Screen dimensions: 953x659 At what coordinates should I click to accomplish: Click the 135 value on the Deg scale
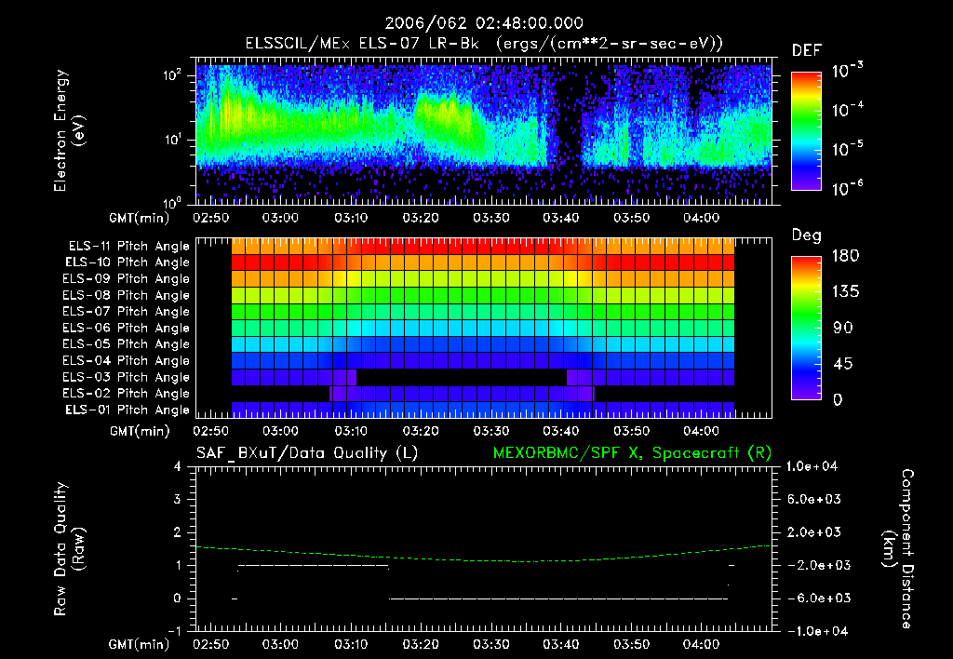(845, 292)
